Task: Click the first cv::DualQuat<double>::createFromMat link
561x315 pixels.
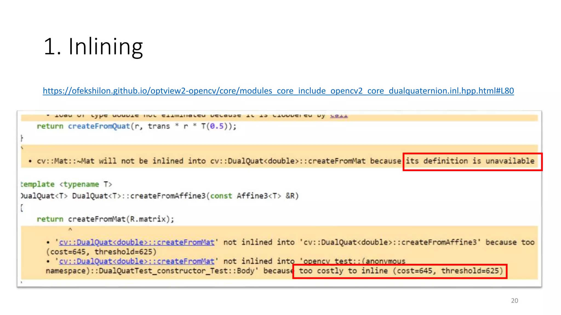Action: point(137,243)
